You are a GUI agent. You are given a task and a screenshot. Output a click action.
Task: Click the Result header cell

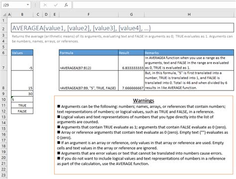coord(131,53)
